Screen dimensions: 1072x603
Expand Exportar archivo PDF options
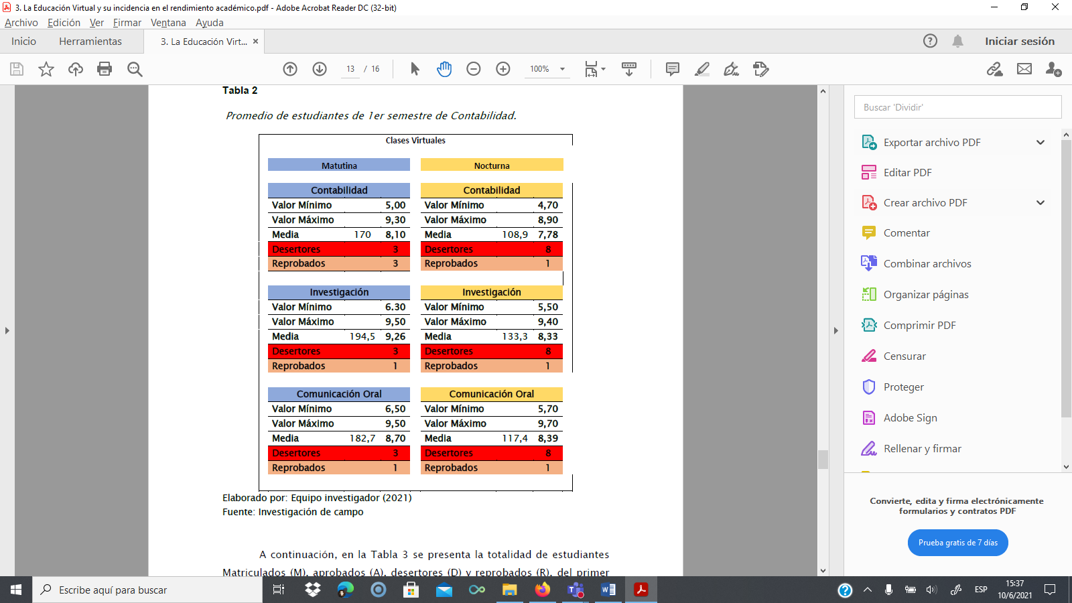pos(1041,142)
